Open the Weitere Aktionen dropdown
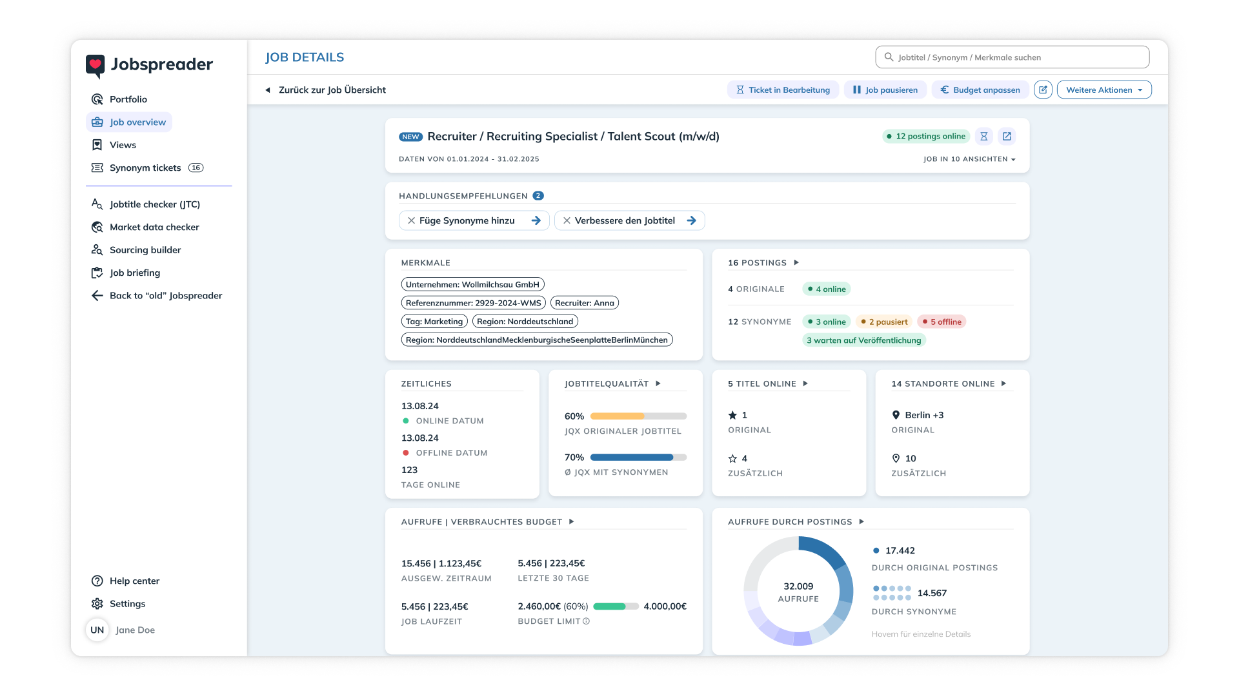1239x696 pixels. 1103,90
